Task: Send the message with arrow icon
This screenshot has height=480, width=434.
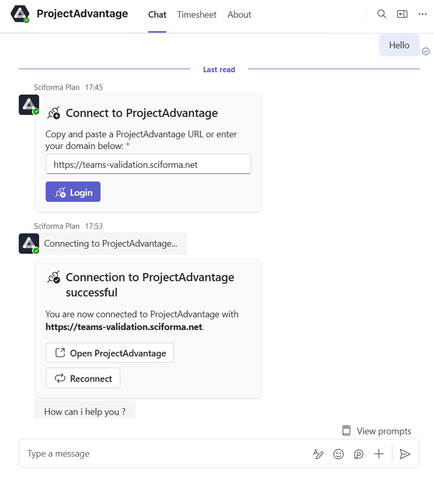Action: click(x=405, y=454)
